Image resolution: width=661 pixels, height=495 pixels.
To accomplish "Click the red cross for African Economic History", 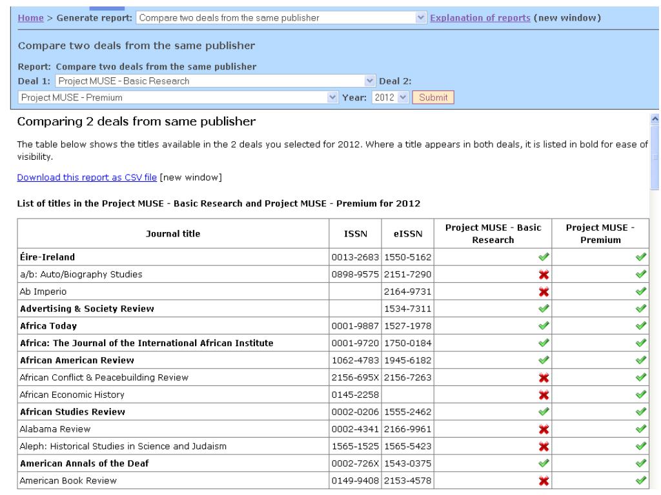I will point(544,395).
